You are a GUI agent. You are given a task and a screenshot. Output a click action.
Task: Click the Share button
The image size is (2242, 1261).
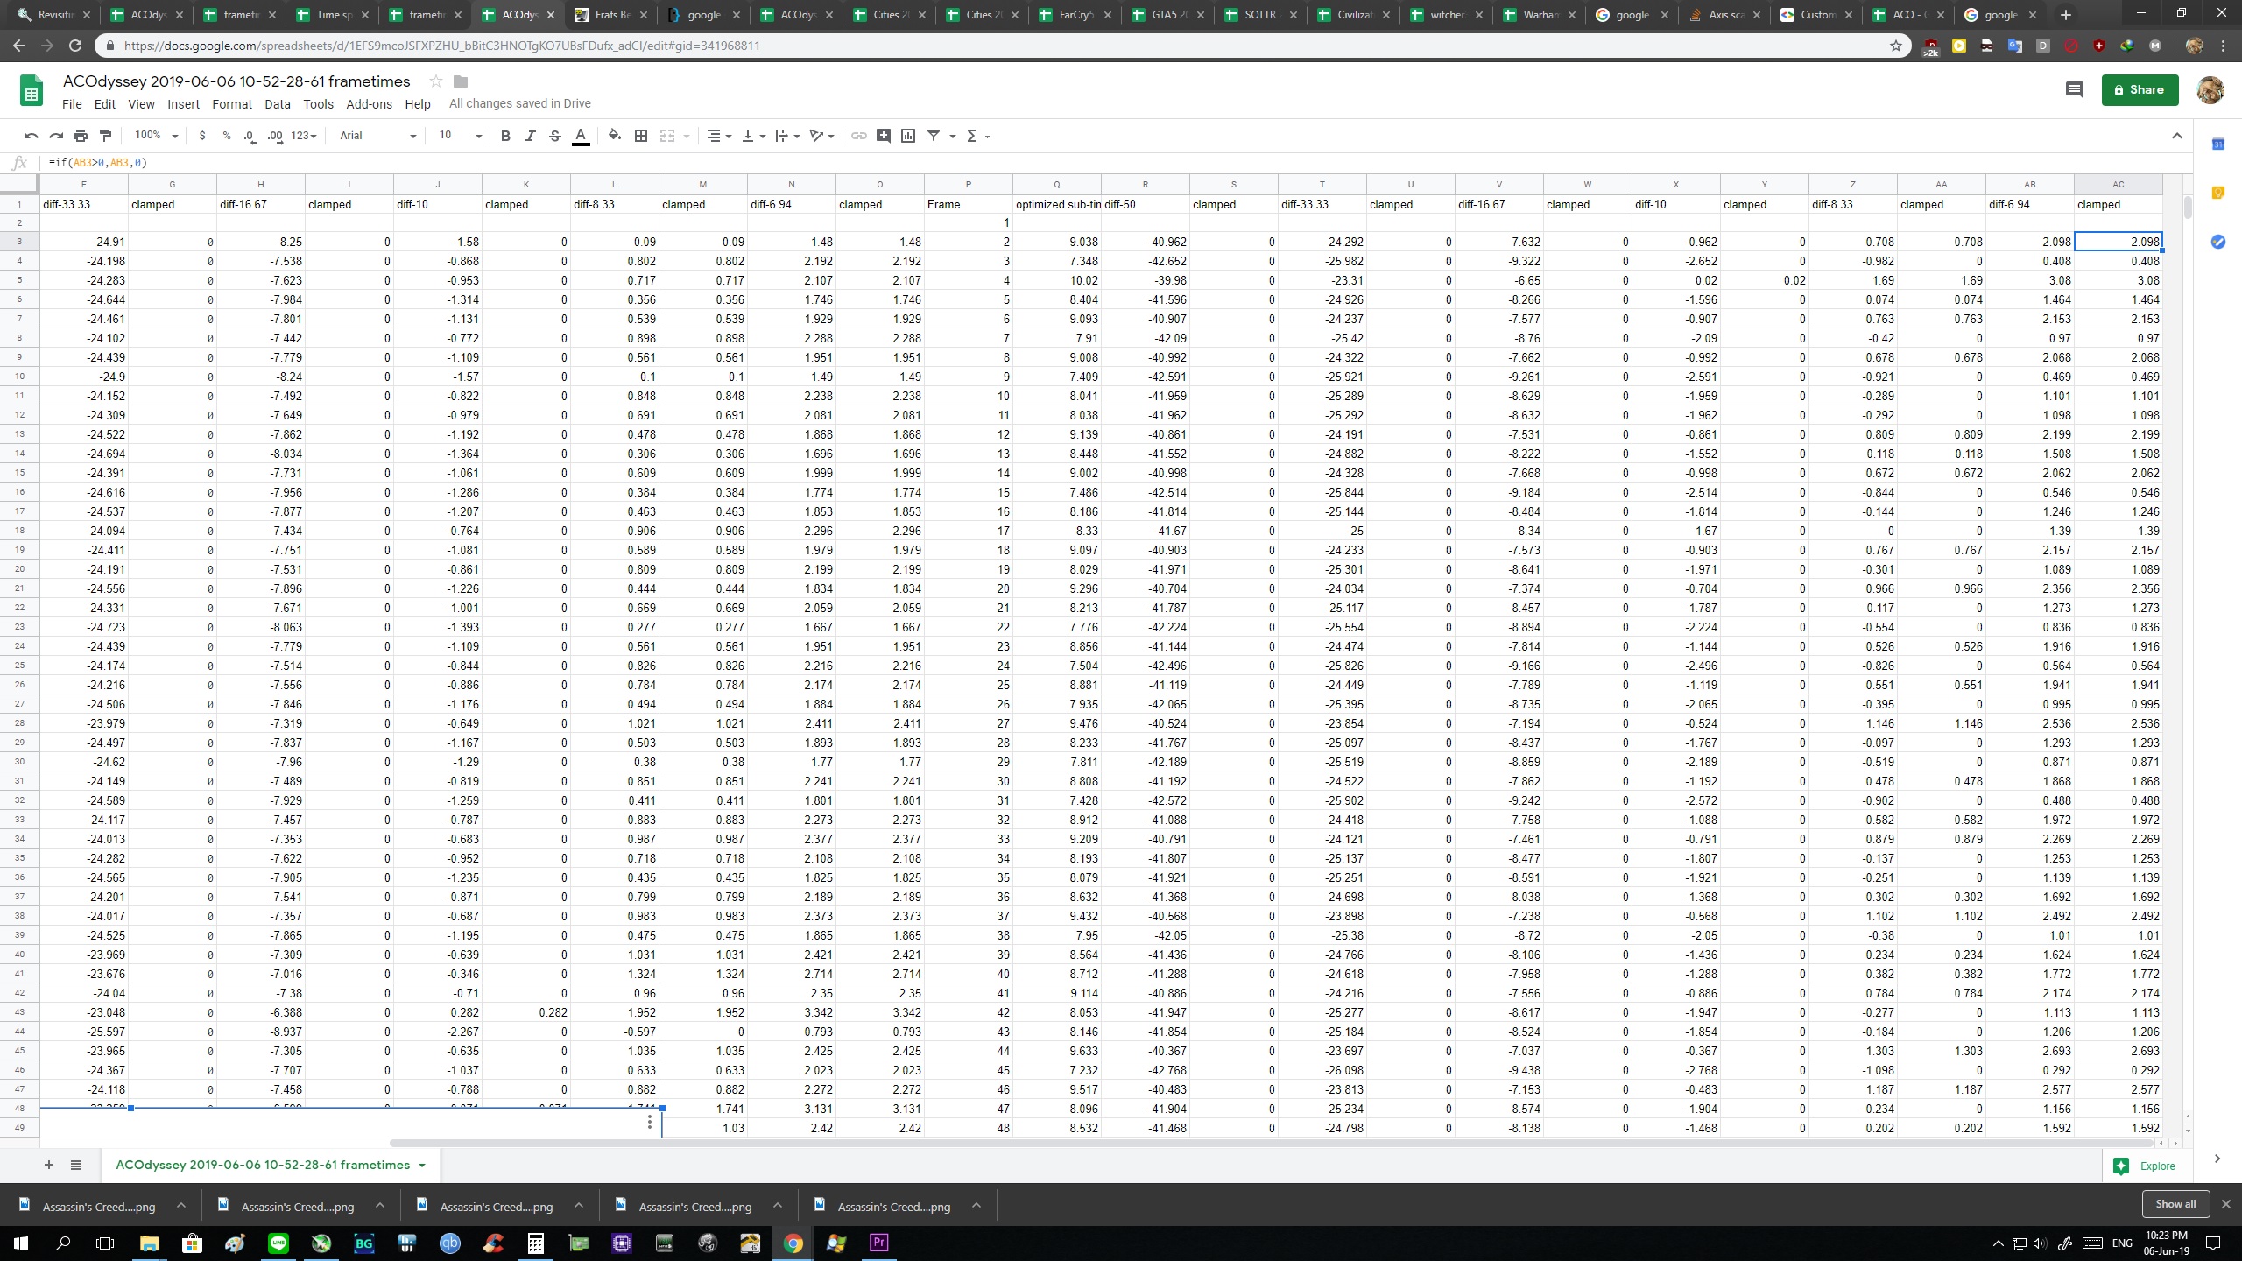(2143, 89)
